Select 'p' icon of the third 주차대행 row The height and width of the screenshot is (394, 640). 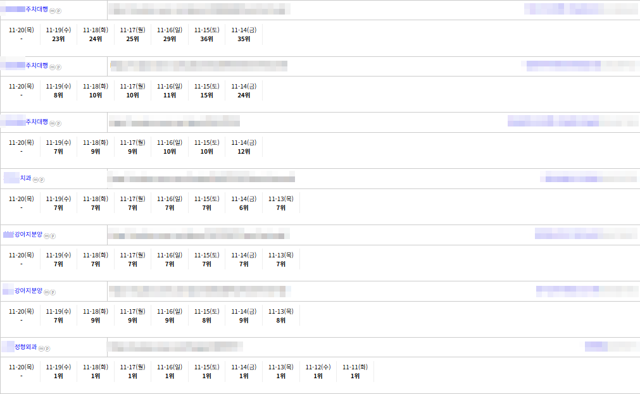point(59,123)
